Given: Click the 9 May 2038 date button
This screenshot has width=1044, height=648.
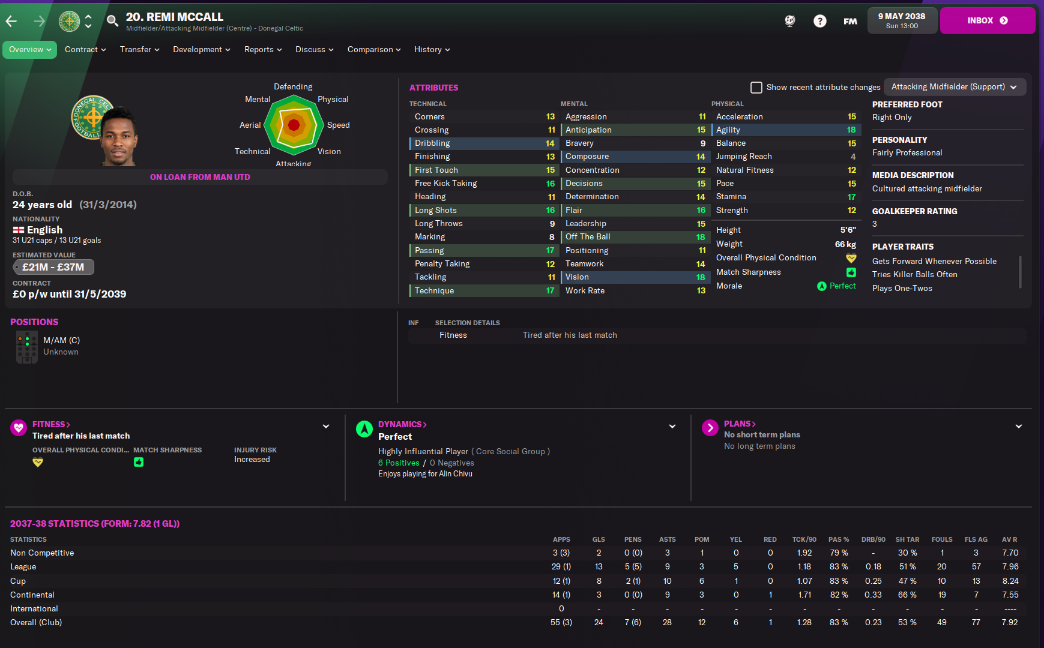Looking at the screenshot, I should (902, 21).
